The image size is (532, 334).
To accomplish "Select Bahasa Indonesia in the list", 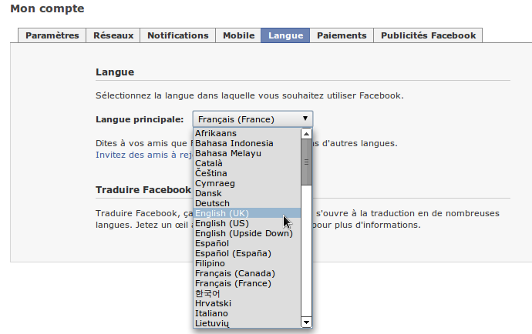I will pyautogui.click(x=247, y=143).
